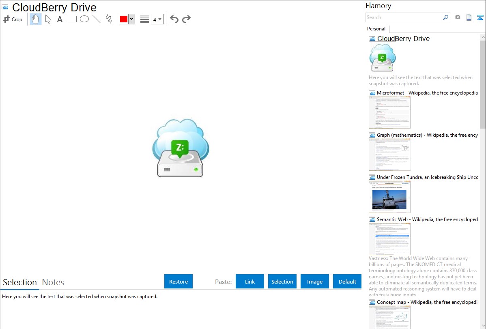
Task: Select the Crop tool
Action: (x=13, y=19)
